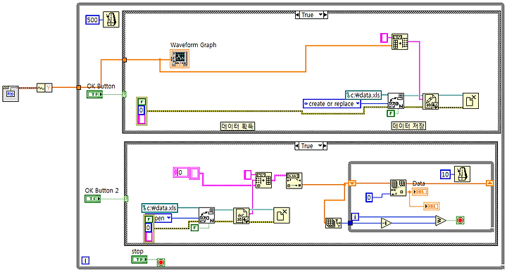Go to the next case on the top case structure
The height and width of the screenshot is (272, 507).
(325, 15)
